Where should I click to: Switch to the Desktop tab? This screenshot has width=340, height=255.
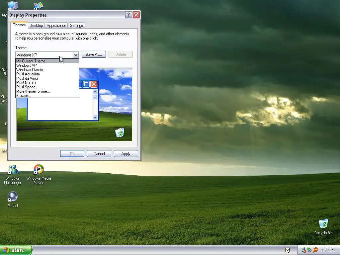pyautogui.click(x=36, y=25)
